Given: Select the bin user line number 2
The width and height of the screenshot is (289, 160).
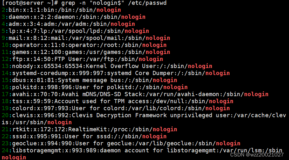Looking at the screenshot, I should point(4,10).
